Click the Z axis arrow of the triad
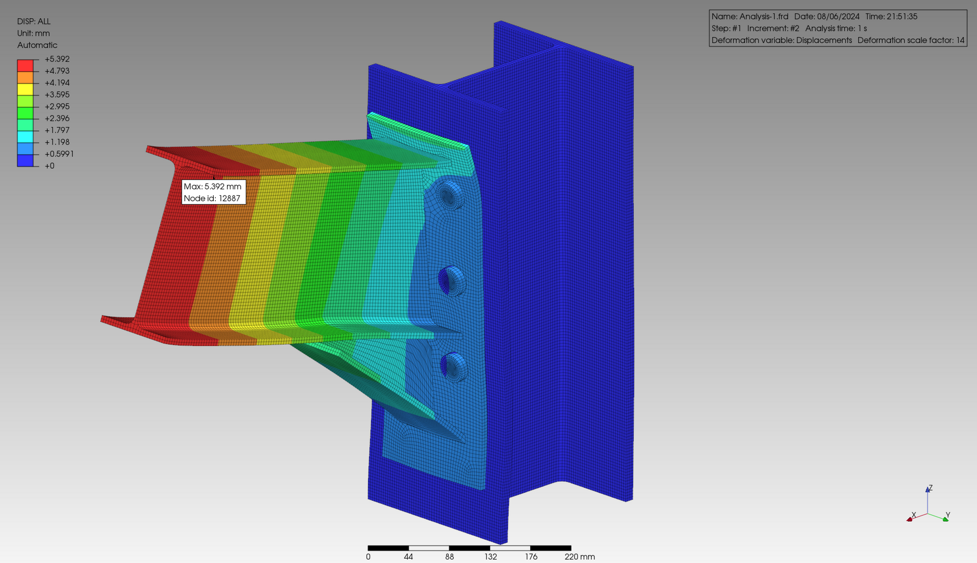 click(927, 490)
